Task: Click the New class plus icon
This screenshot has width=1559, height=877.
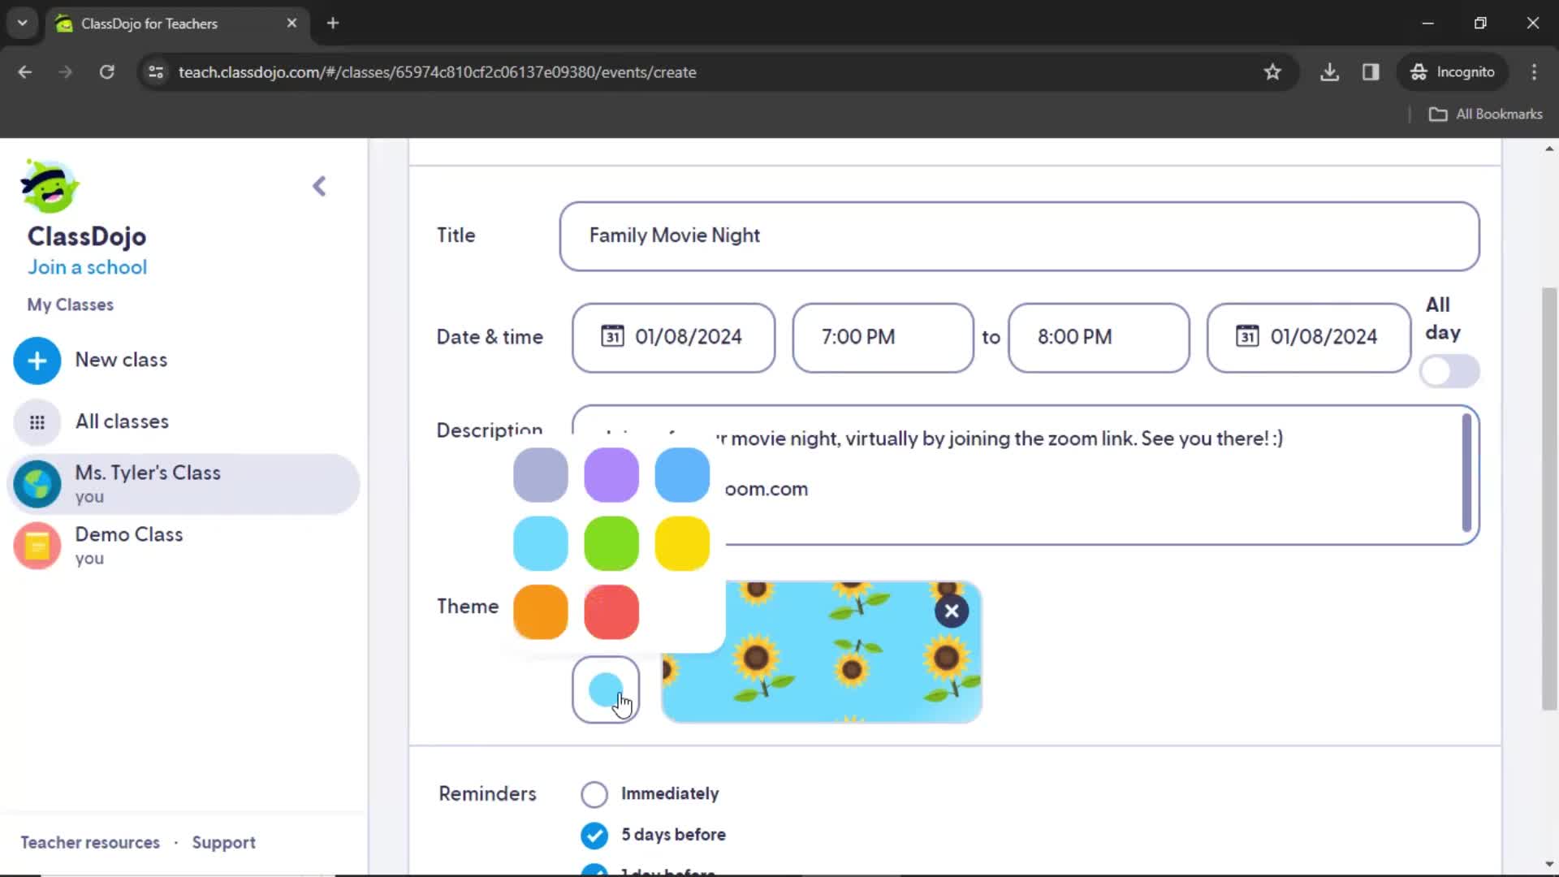Action: coord(37,361)
